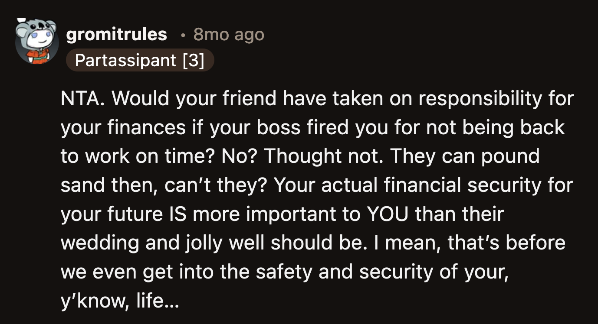Click the capitalized word YOU in the text
Image resolution: width=598 pixels, height=324 pixels.
tap(388, 214)
